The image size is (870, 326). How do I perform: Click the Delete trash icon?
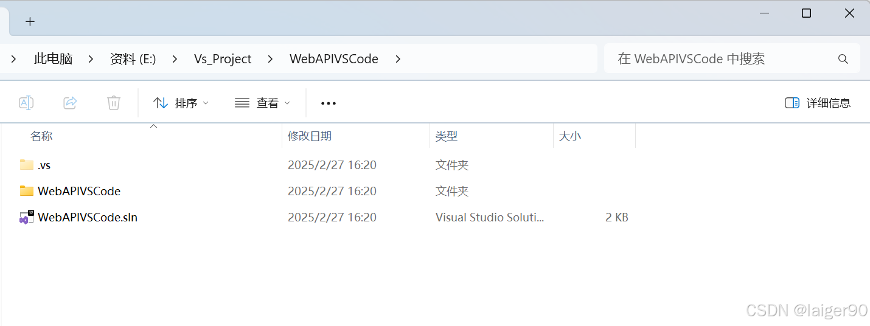[114, 103]
